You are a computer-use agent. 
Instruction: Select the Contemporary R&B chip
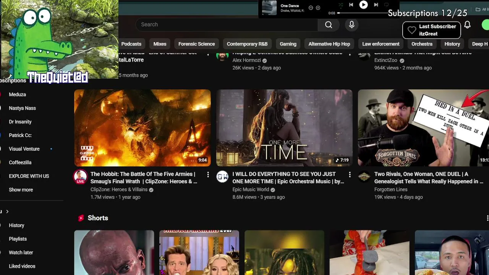coord(247,44)
